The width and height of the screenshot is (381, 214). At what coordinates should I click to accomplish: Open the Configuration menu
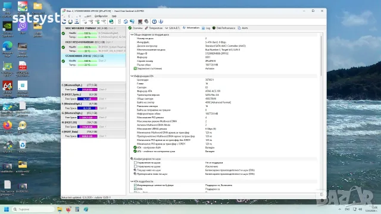101,16
